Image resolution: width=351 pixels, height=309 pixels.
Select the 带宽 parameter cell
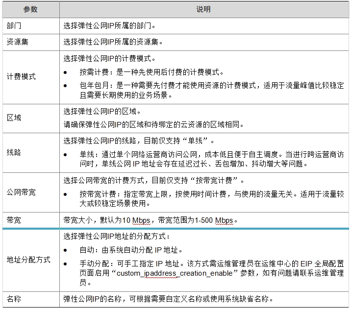pos(31,220)
